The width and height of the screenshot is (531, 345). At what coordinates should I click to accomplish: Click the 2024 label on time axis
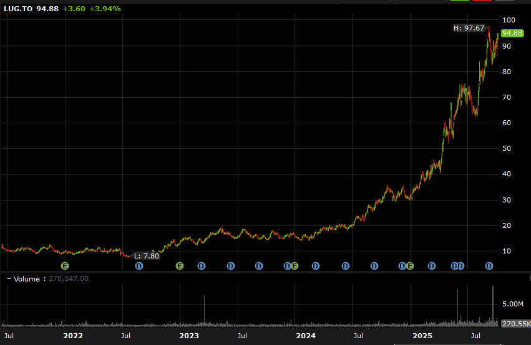click(306, 336)
